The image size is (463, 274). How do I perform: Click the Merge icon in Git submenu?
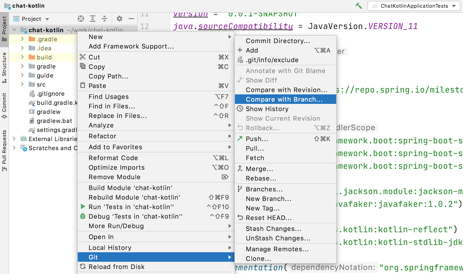[x=240, y=169]
